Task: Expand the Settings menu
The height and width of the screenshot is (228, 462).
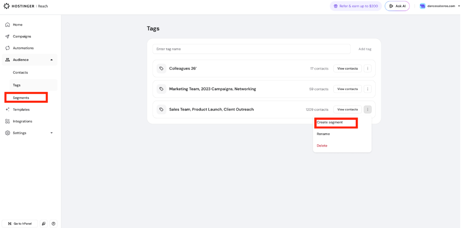Action: pyautogui.click(x=51, y=133)
